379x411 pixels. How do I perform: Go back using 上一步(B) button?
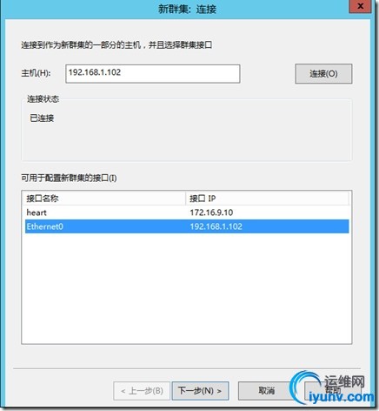(x=142, y=391)
